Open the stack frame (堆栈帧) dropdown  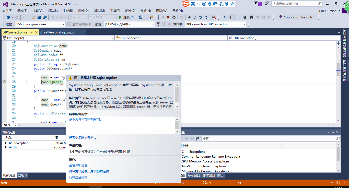point(244,24)
